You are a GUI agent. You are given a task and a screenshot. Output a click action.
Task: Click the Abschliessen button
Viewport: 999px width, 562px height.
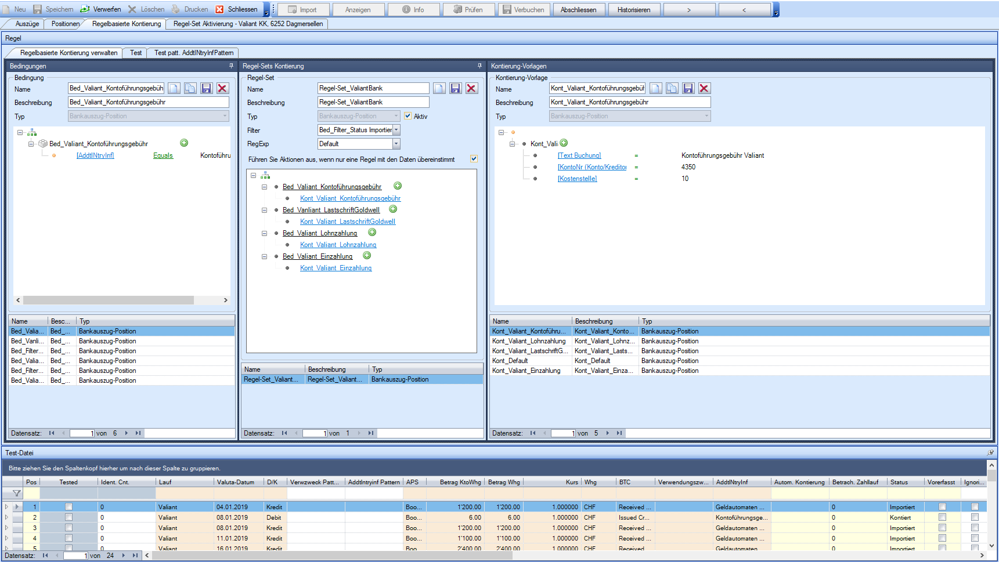coord(578,10)
